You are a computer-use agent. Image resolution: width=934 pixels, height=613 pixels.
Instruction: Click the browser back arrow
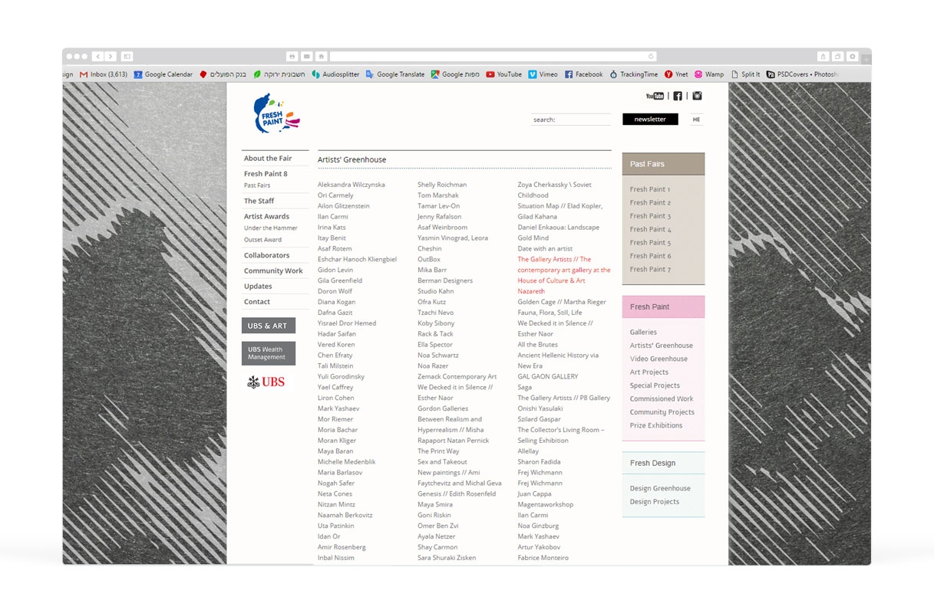(x=98, y=57)
